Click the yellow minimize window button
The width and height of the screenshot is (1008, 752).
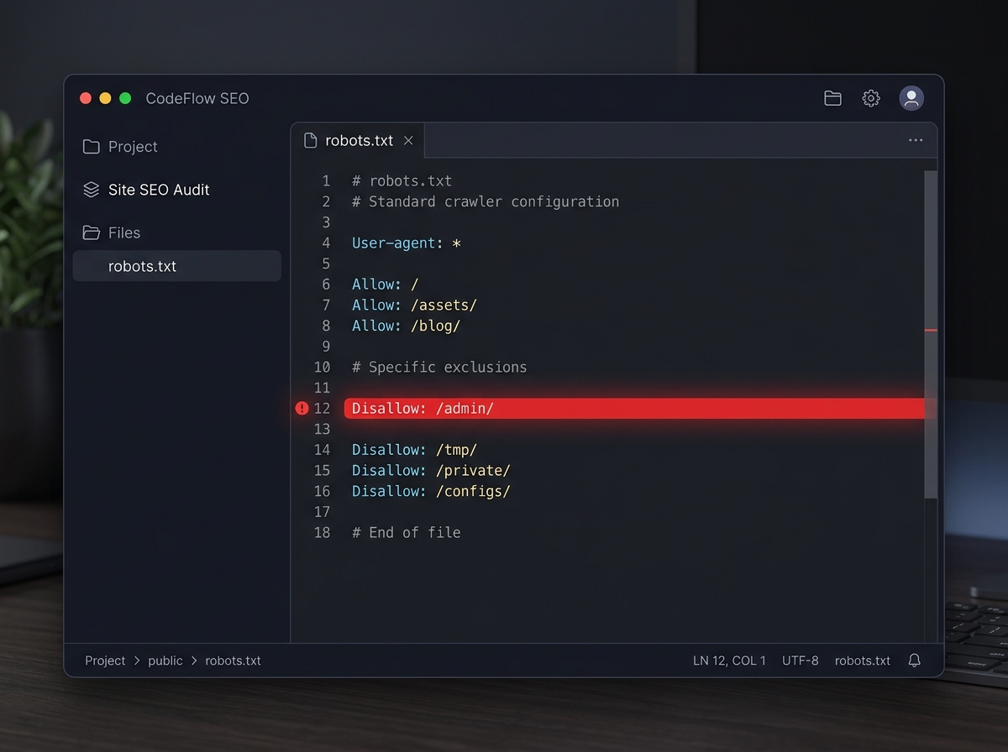pyautogui.click(x=105, y=98)
